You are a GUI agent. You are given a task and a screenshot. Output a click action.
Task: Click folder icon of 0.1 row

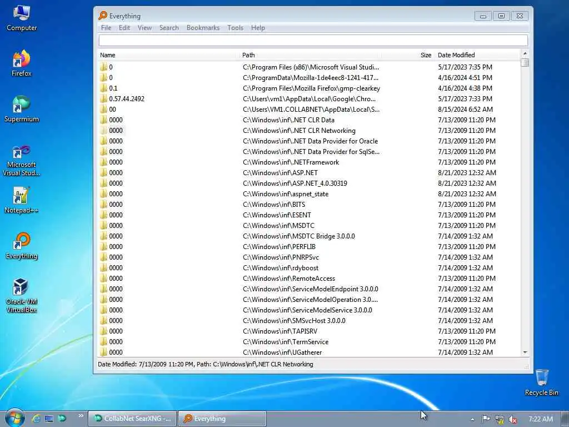point(103,88)
